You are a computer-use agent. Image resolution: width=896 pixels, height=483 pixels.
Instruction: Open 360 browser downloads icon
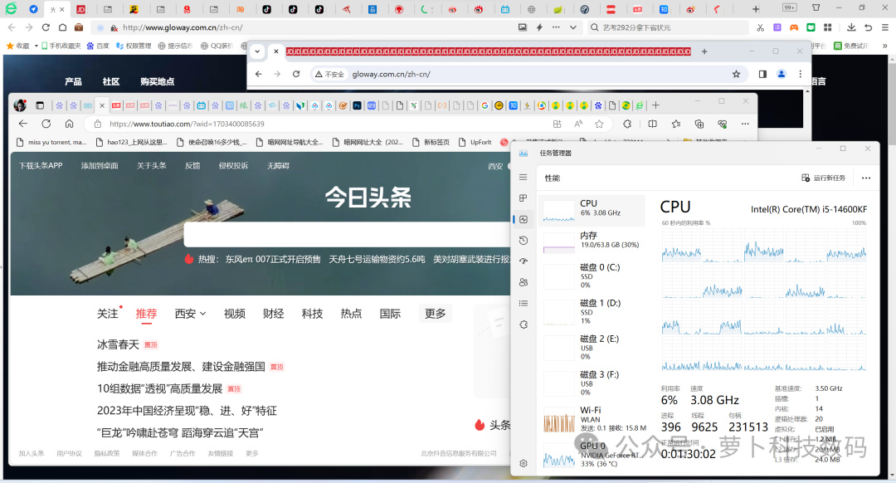tap(851, 27)
